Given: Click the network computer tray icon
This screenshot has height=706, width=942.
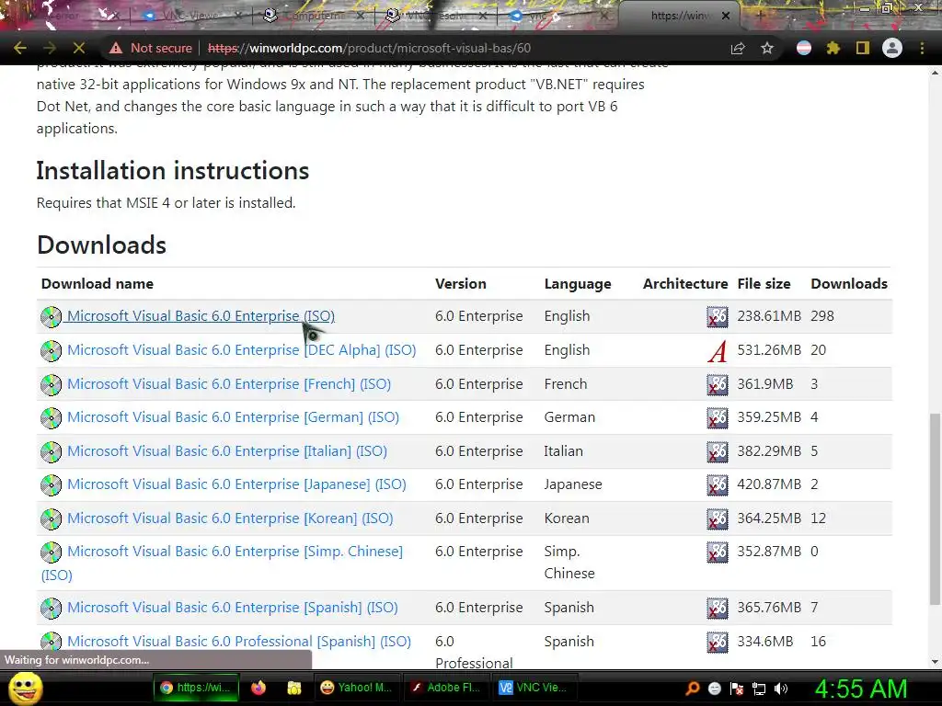Looking at the screenshot, I should 759,688.
